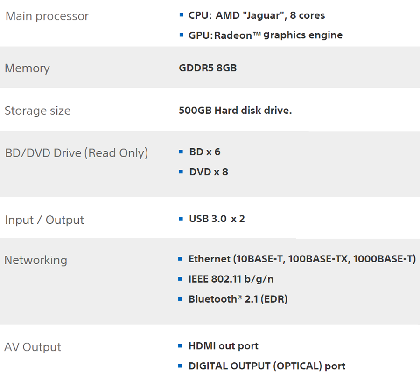Click the GPU: Radeon graphics engine line

[x=266, y=35]
